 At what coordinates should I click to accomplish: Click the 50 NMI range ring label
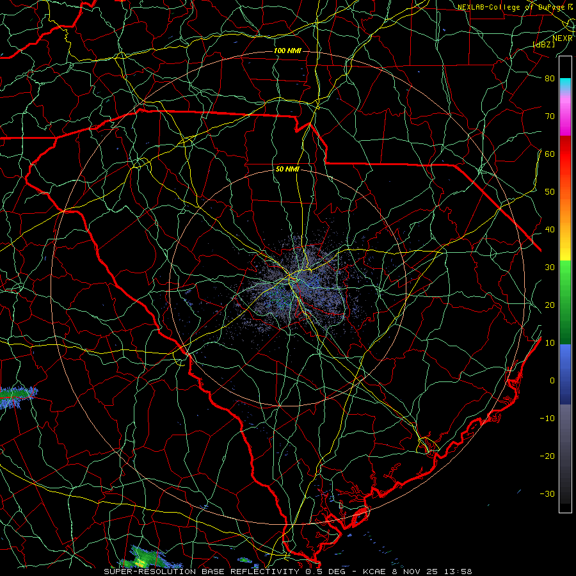[287, 169]
